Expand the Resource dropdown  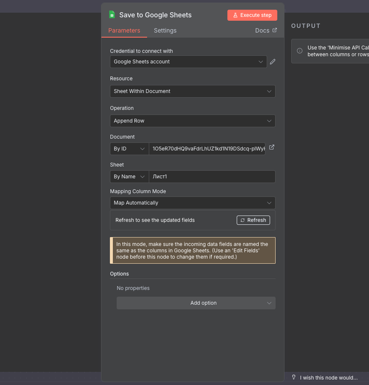[193, 91]
